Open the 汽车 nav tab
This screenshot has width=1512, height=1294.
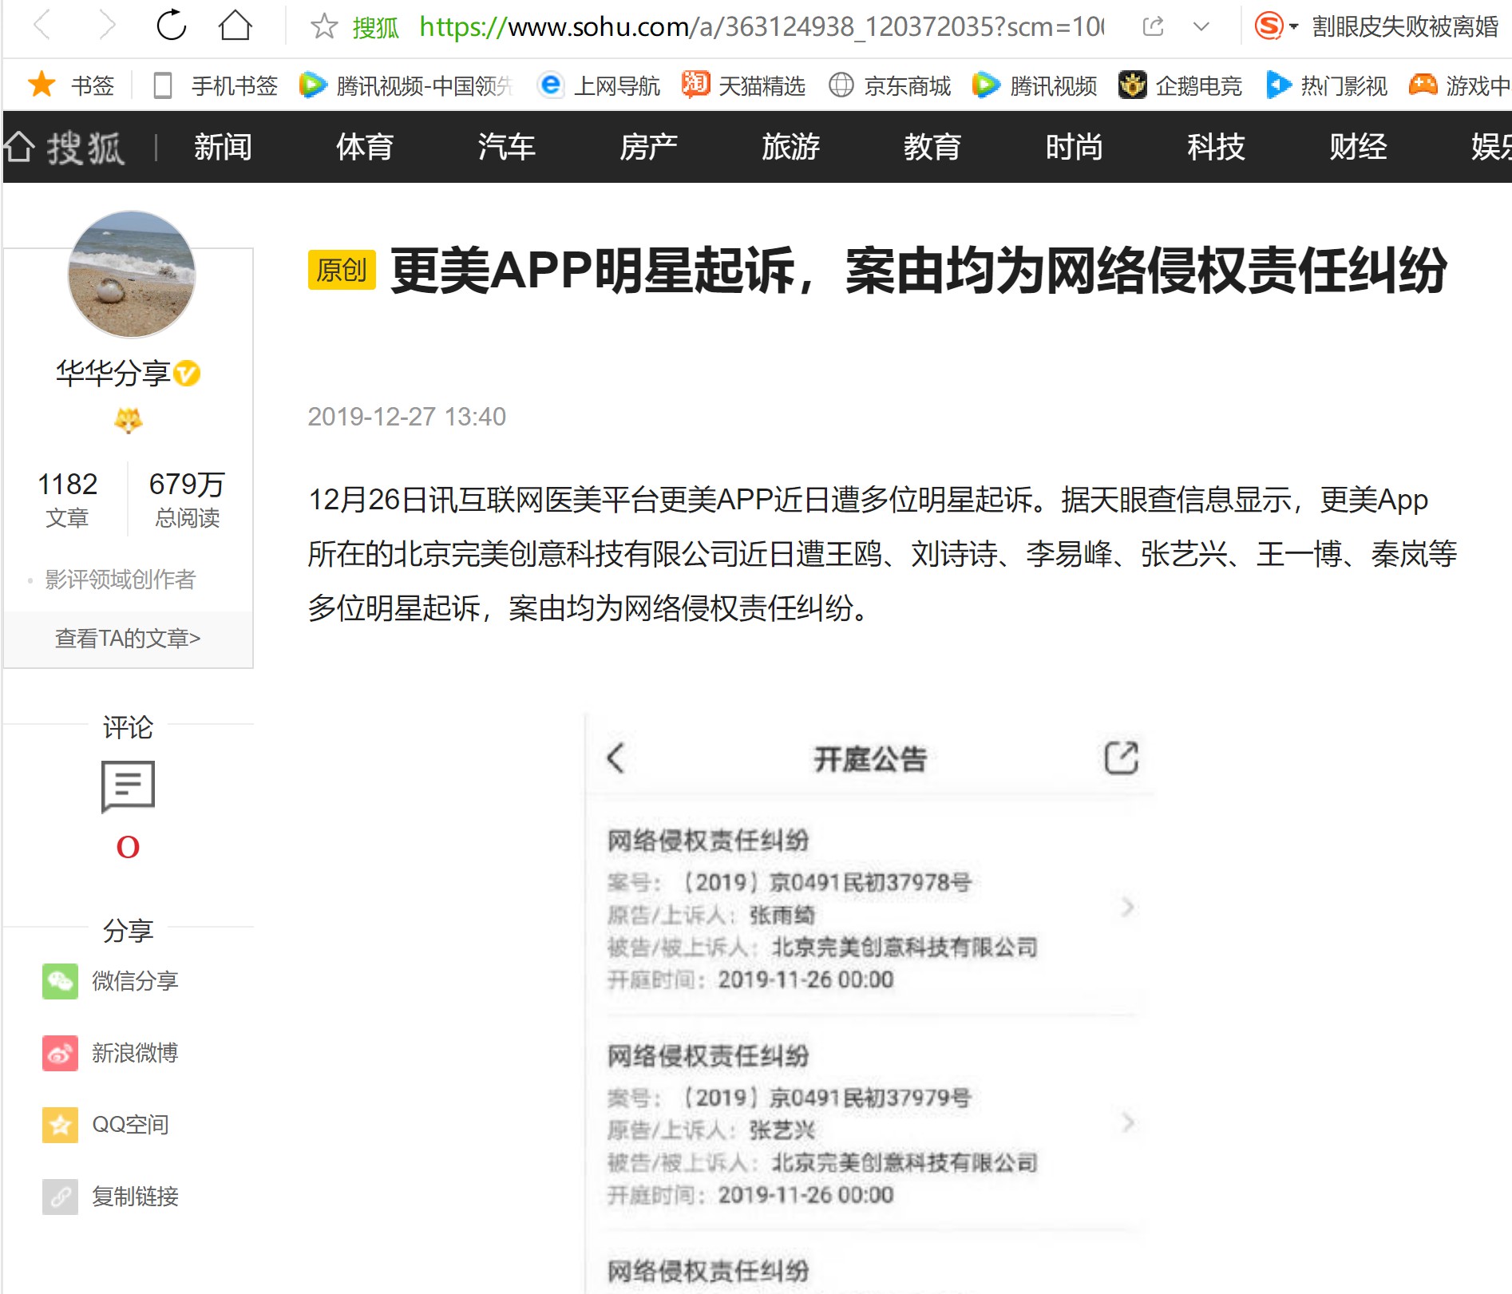point(507,147)
